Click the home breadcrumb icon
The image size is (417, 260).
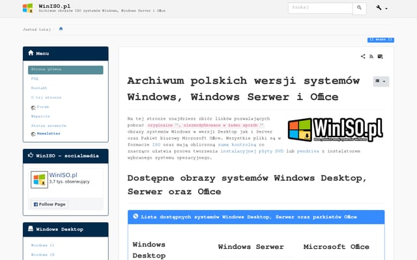[61, 29]
